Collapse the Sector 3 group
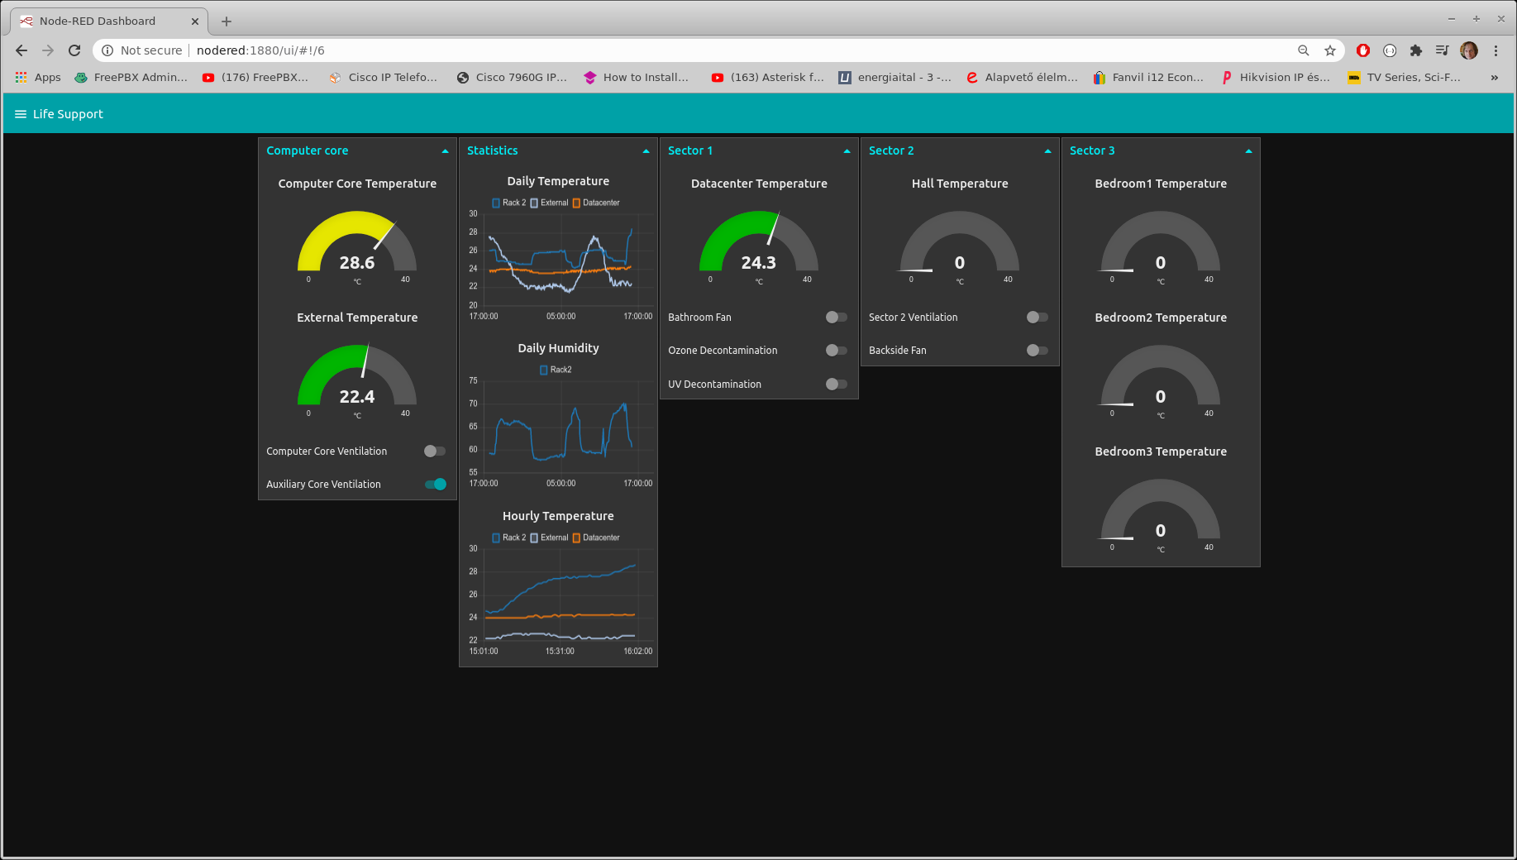 1248,151
